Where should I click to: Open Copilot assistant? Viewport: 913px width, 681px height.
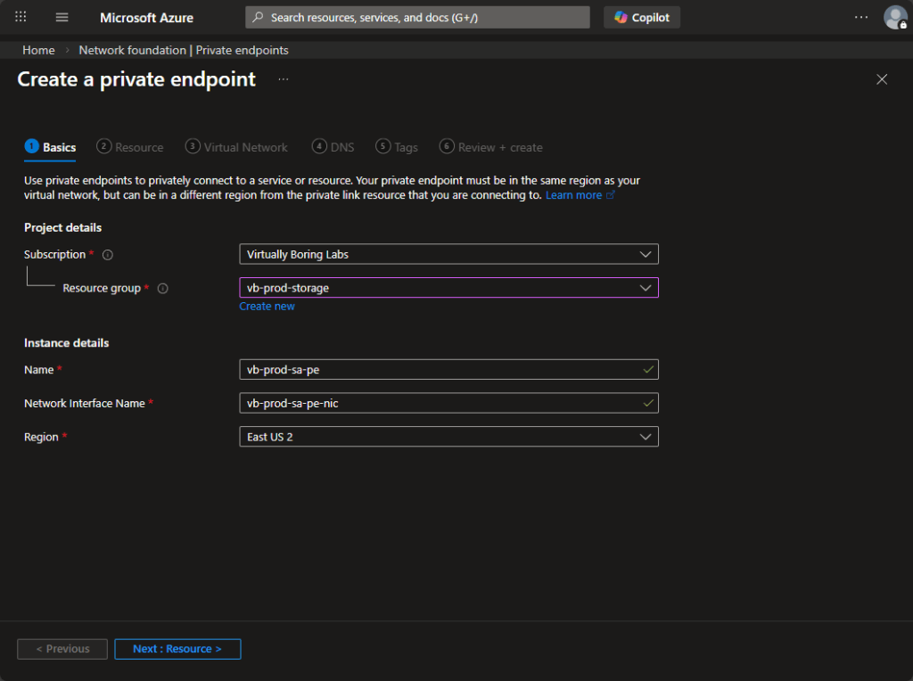tap(642, 18)
